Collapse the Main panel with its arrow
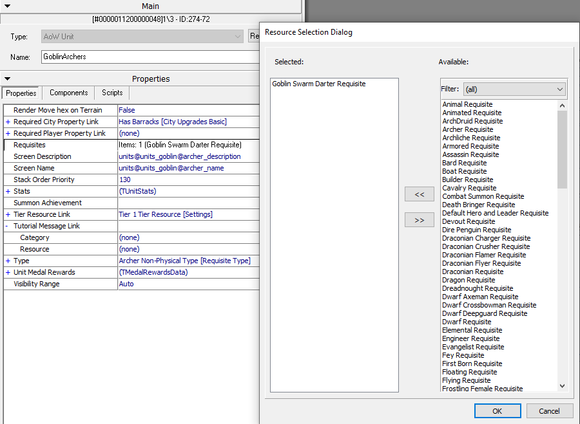Image resolution: width=580 pixels, height=424 pixels. pyautogui.click(x=8, y=6)
